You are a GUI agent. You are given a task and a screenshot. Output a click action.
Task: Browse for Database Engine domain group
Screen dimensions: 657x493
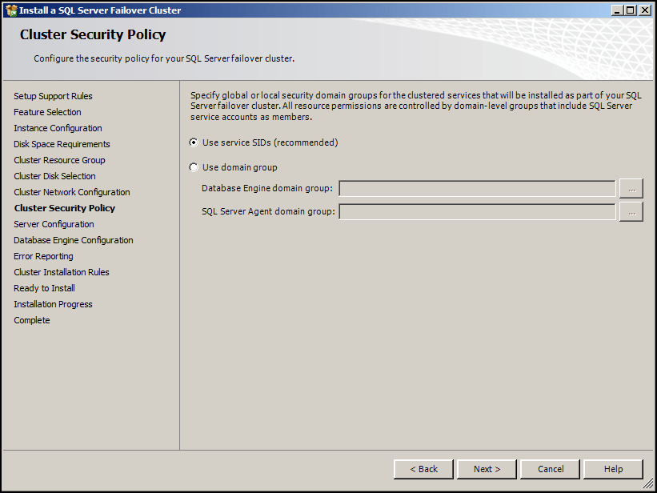631,189
